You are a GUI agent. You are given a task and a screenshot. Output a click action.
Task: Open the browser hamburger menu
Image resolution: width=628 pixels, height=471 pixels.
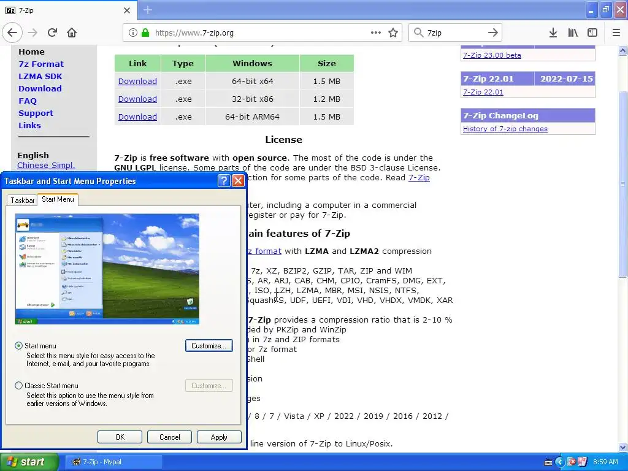pos(616,33)
